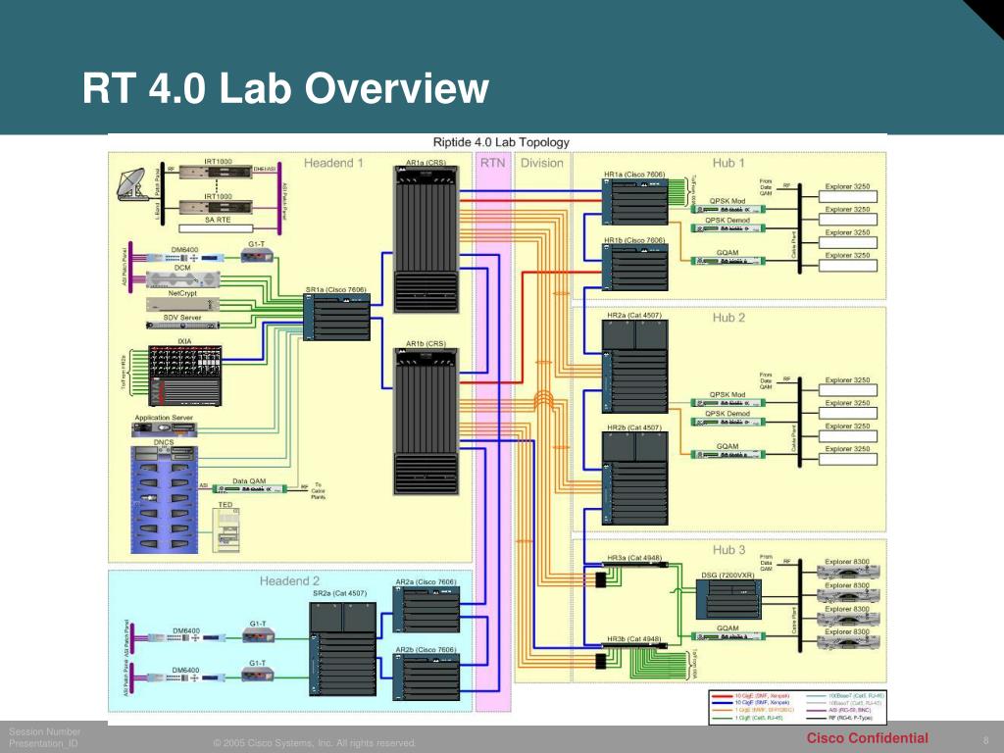Screen dimensions: 1004x753
Task: Click the 'Hub 1' region label
Action: point(728,164)
